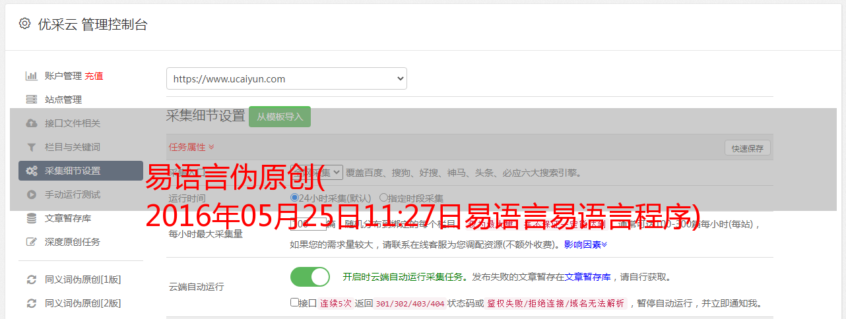Open 采集细节设置 in the sidebar menu
The image size is (846, 319).
[81, 171]
